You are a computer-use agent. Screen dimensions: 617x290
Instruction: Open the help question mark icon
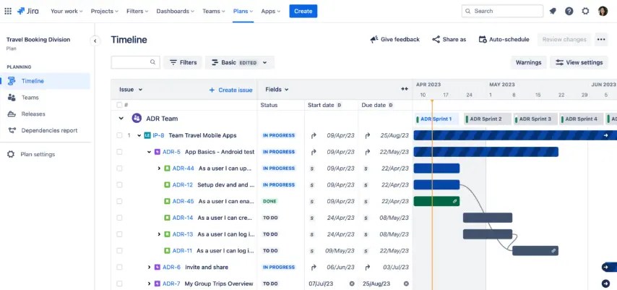pos(569,11)
